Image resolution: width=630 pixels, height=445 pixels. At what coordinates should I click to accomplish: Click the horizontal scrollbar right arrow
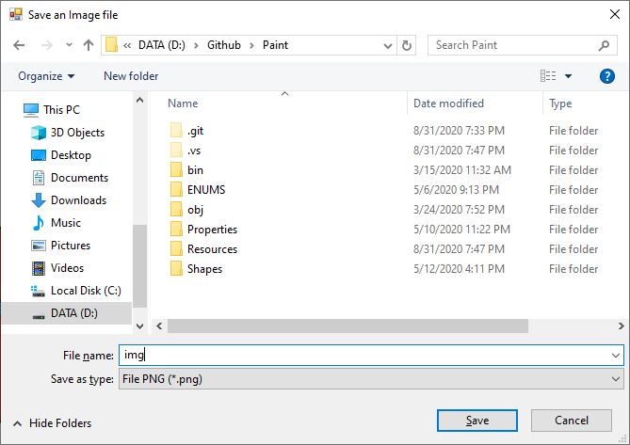[x=622, y=326]
